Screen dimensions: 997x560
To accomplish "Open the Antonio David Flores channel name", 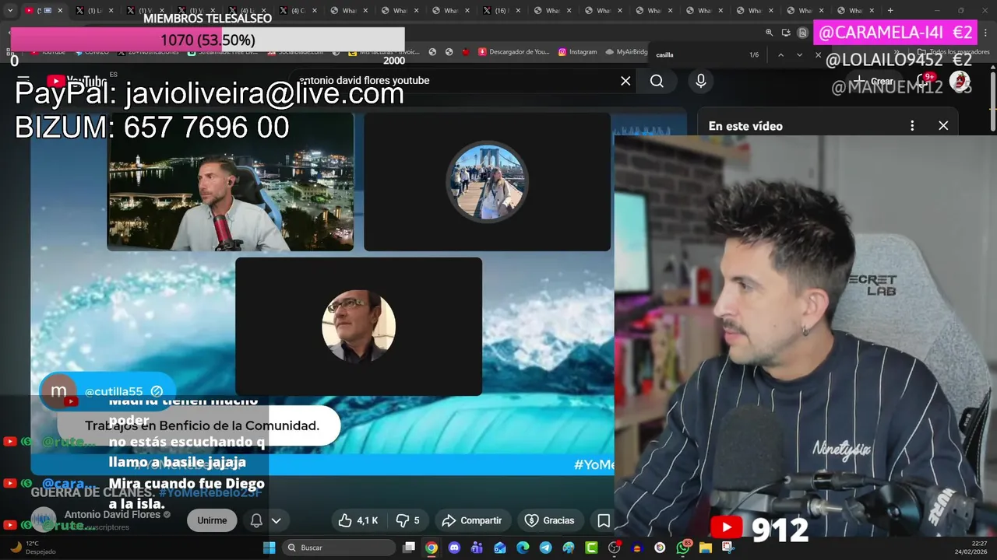I will pyautogui.click(x=112, y=515).
